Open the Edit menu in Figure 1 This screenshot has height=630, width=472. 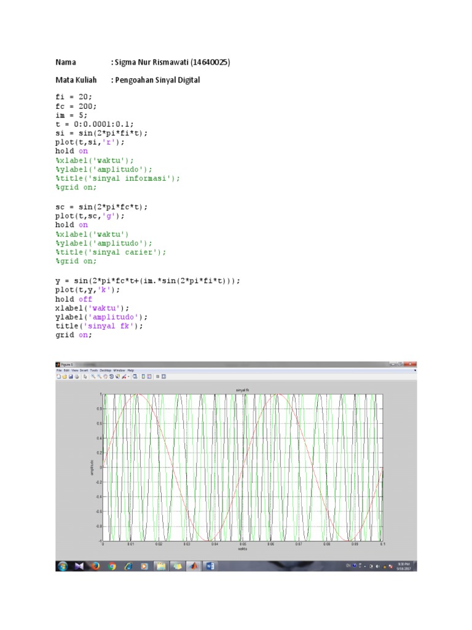click(x=66, y=370)
